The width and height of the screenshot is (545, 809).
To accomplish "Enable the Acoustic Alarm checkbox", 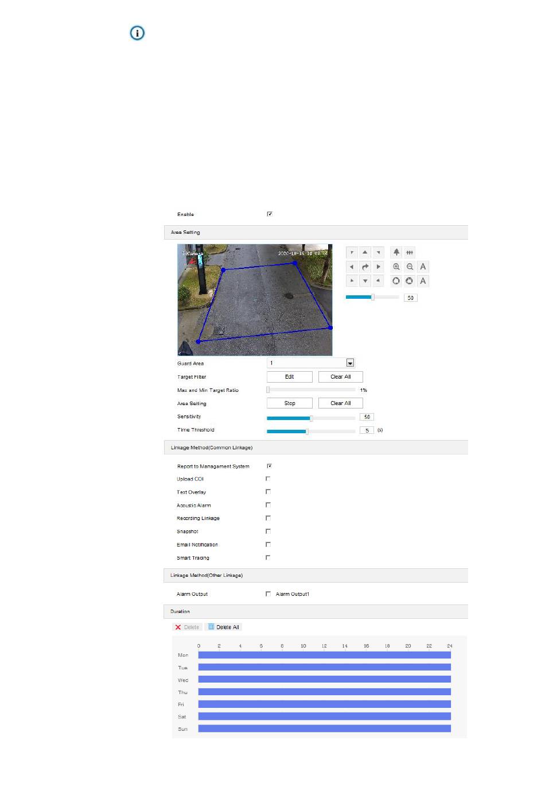I will point(268,505).
